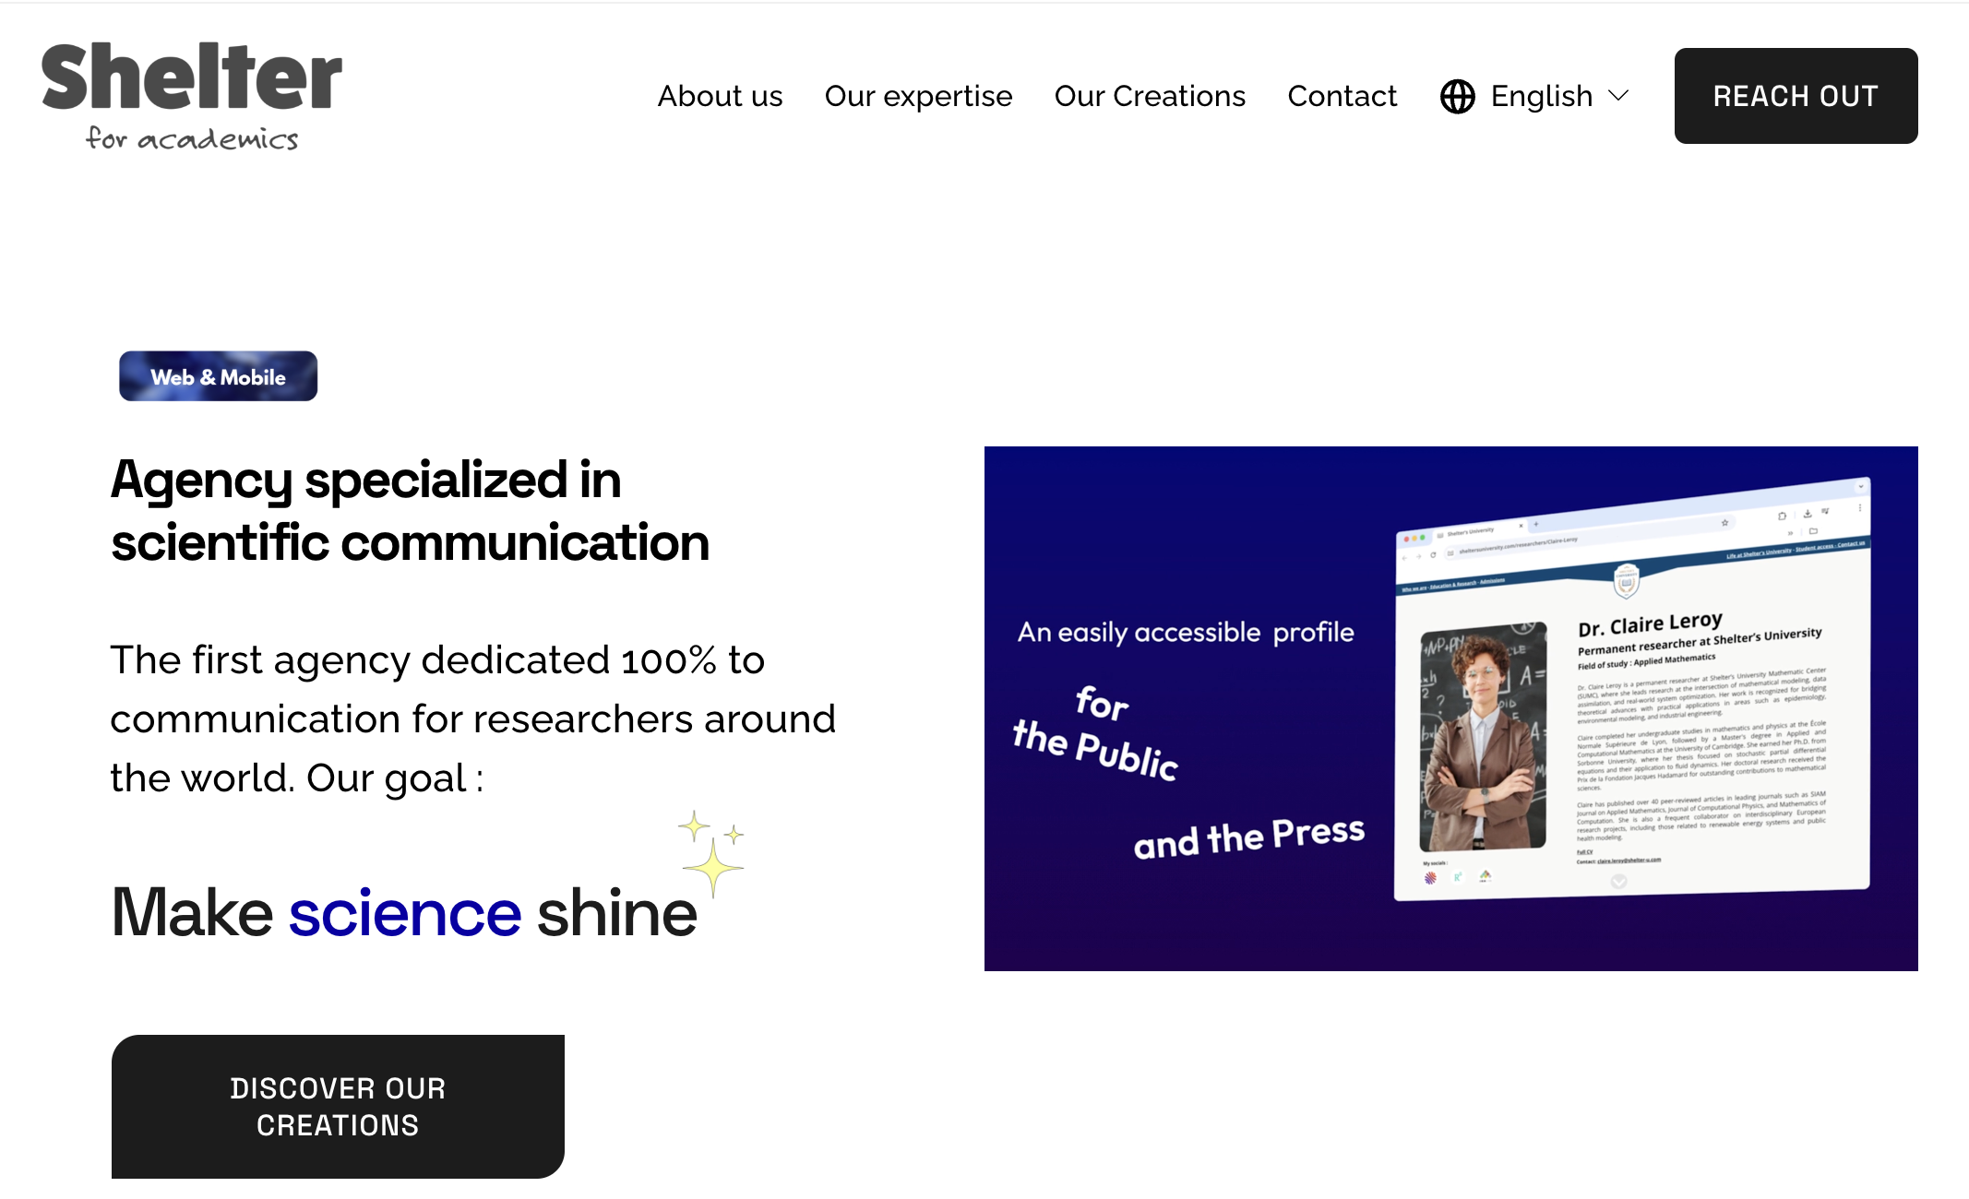
Task: Click the chevron arrow beside English
Action: pos(1618,96)
